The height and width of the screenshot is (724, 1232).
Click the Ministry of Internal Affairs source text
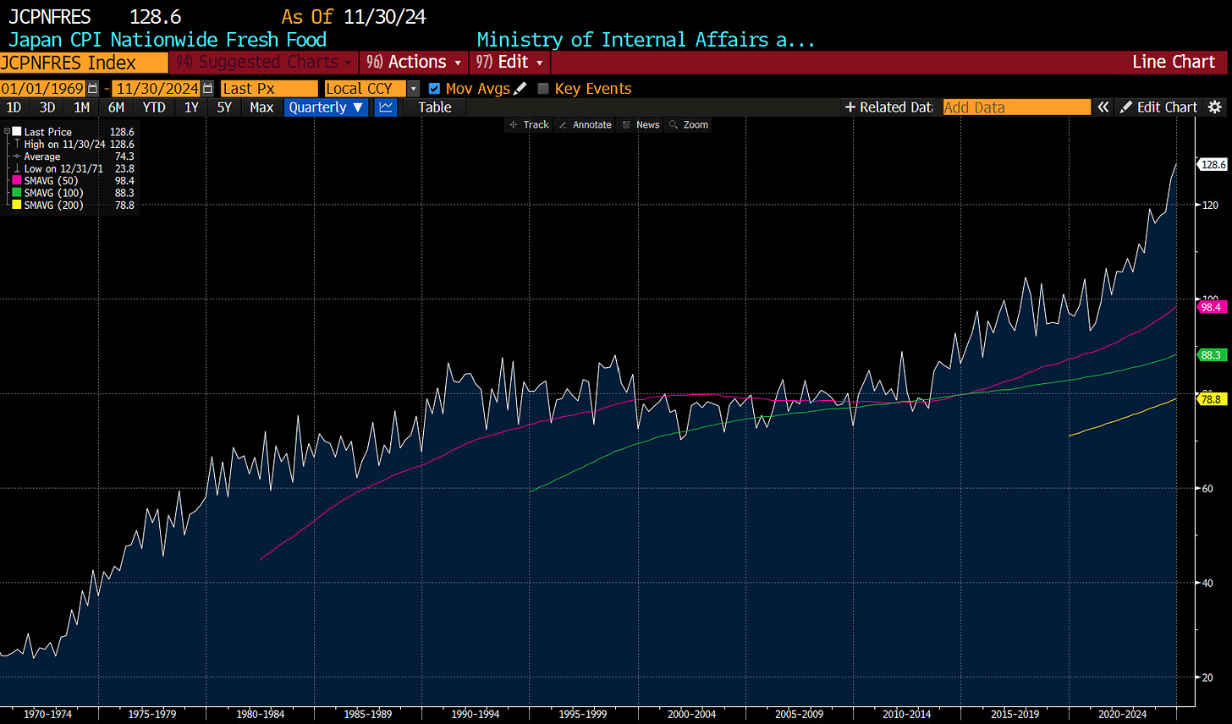click(646, 39)
